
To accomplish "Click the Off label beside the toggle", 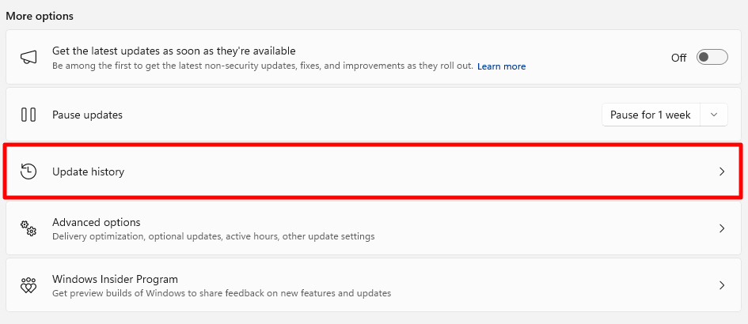I will [x=678, y=58].
